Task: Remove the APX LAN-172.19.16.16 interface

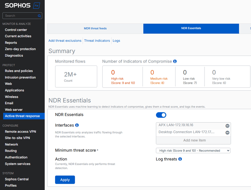Action: [227, 126]
